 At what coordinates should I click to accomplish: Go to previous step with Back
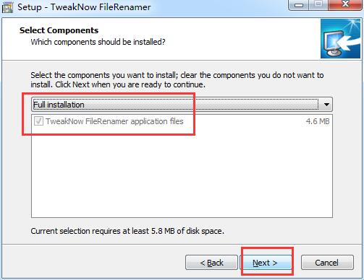coord(211,263)
